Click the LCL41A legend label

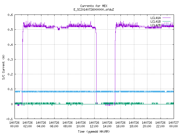pos(156,18)
